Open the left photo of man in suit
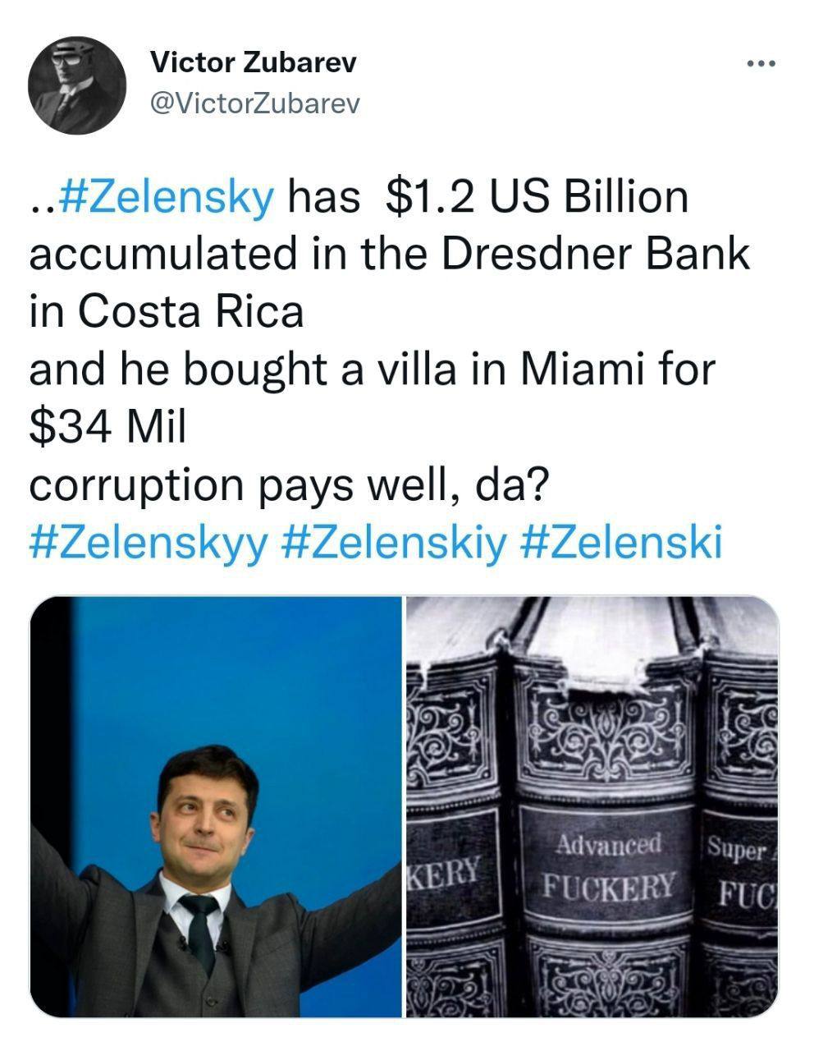 [x=216, y=870]
